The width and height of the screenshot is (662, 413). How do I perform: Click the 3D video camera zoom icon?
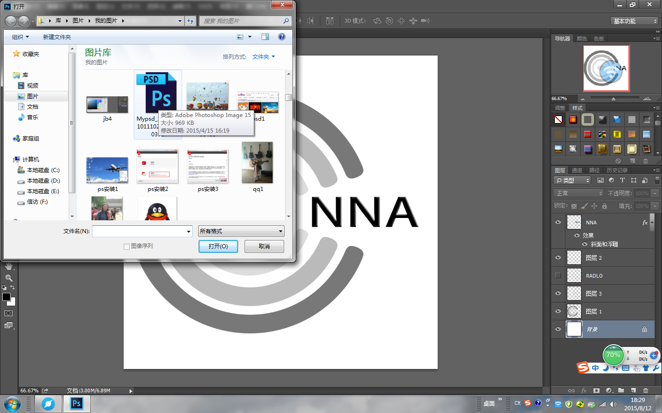tap(425, 21)
